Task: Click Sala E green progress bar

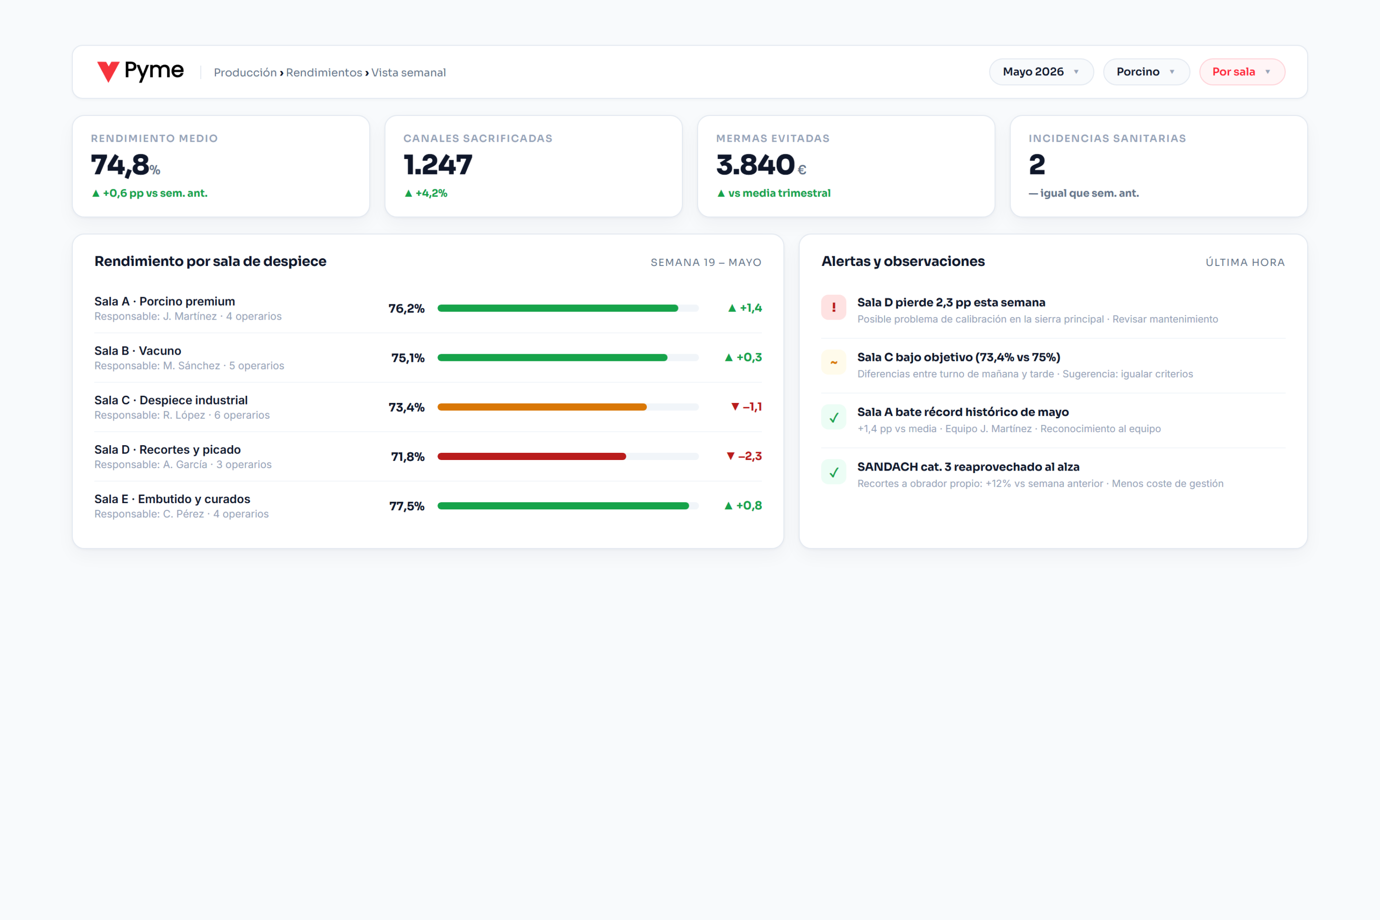Action: tap(568, 506)
